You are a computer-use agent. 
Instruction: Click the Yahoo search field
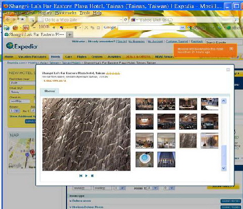pos(185,20)
